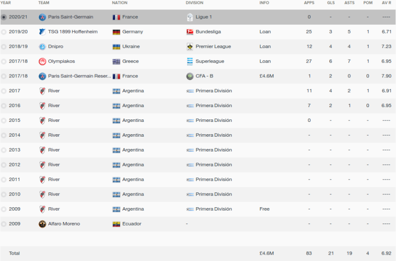The height and width of the screenshot is (261, 396).
Task: Click the Free info in 2009 River row
Action: click(x=264, y=209)
